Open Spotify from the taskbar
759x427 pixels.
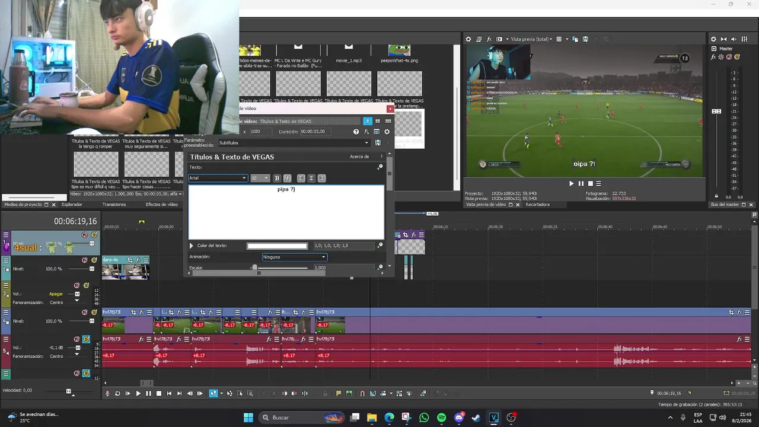pyautogui.click(x=442, y=418)
